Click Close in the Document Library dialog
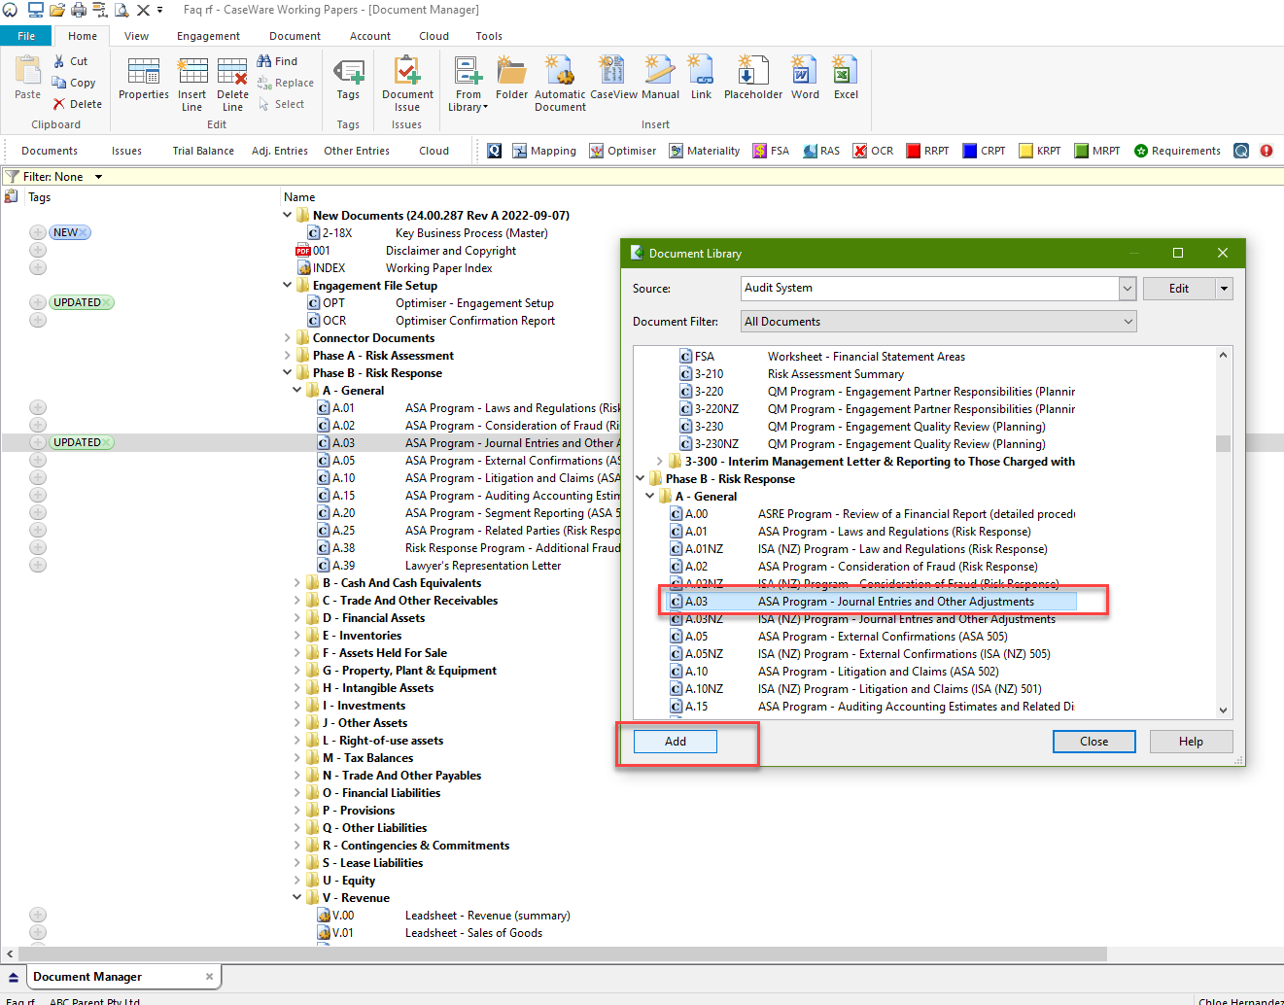The image size is (1284, 1005). pyautogui.click(x=1094, y=742)
